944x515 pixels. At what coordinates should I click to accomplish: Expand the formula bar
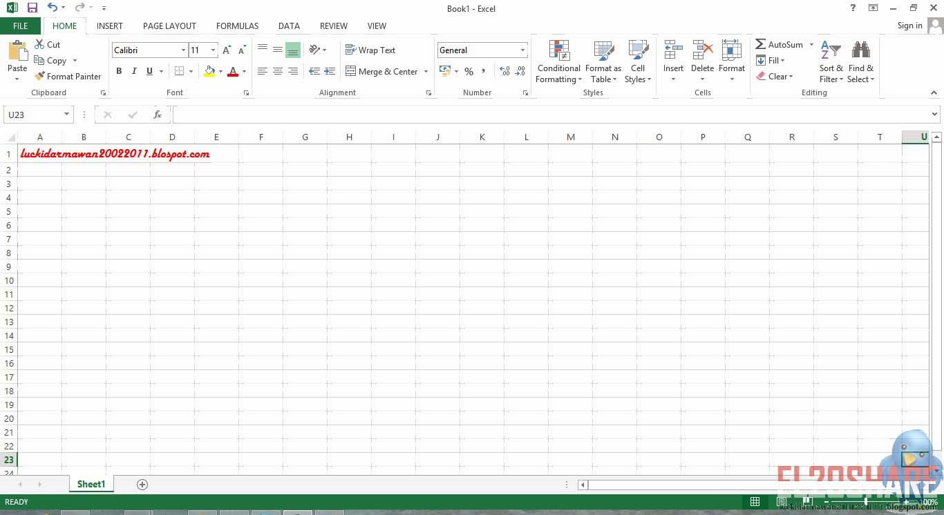[935, 115]
